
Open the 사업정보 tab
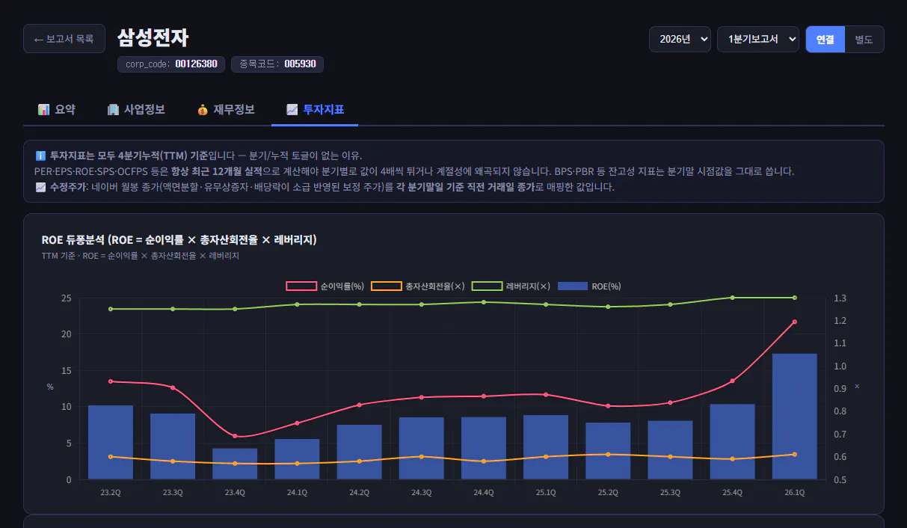pyautogui.click(x=135, y=109)
